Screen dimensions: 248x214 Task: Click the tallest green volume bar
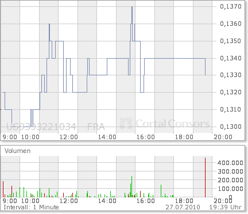click(132, 186)
